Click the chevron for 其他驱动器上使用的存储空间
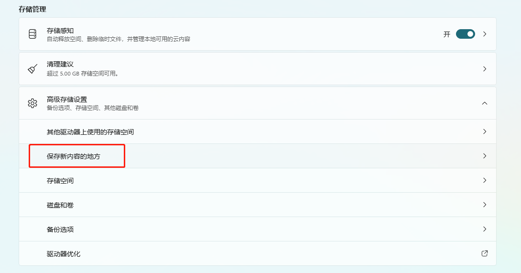The image size is (521, 273). [x=485, y=131]
